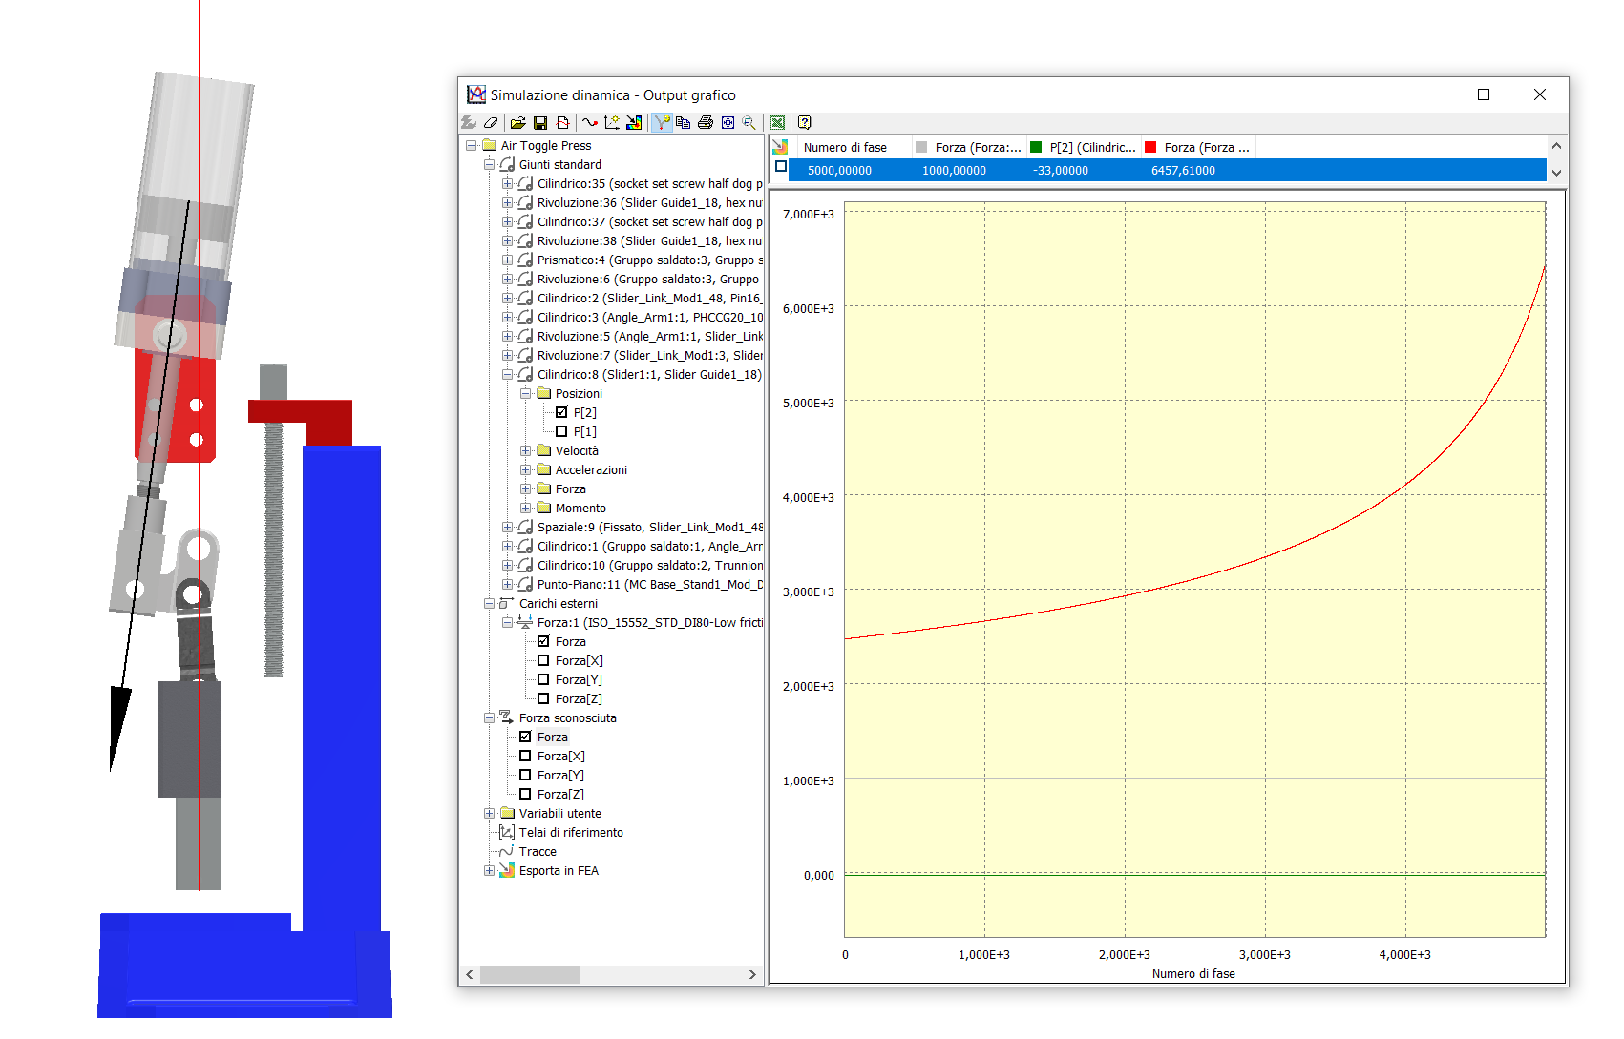
Task: Print the graph with the printer icon
Action: coord(706,122)
